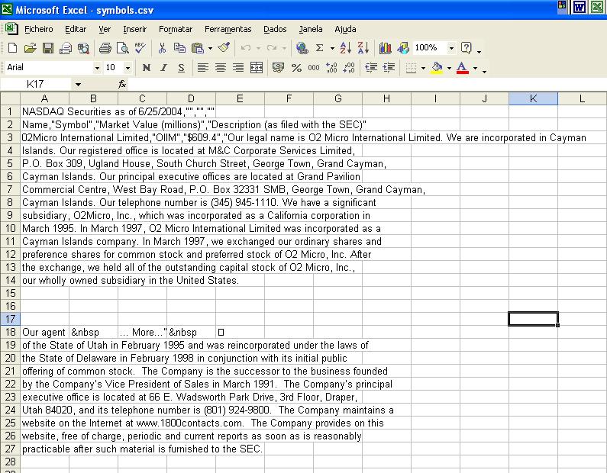
Task: Open the Arial font name dropdown
Action: [x=97, y=68]
